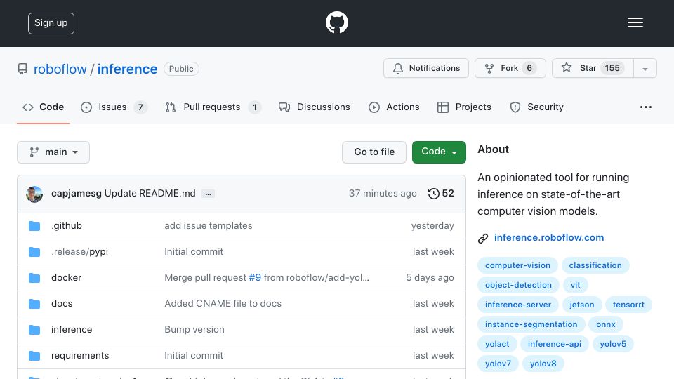
Task: Select the instance-segmentation topic tag
Action: (x=531, y=324)
